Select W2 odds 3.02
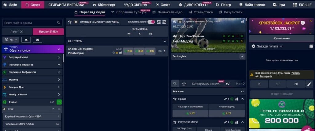The image size is (315, 131). tap(150, 51)
